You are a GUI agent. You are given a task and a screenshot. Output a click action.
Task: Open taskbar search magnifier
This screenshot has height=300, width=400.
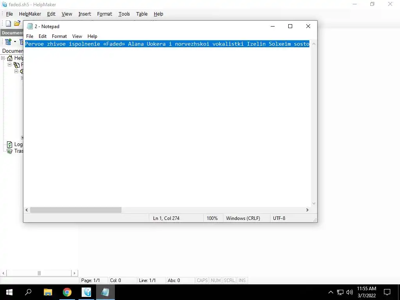click(28, 292)
